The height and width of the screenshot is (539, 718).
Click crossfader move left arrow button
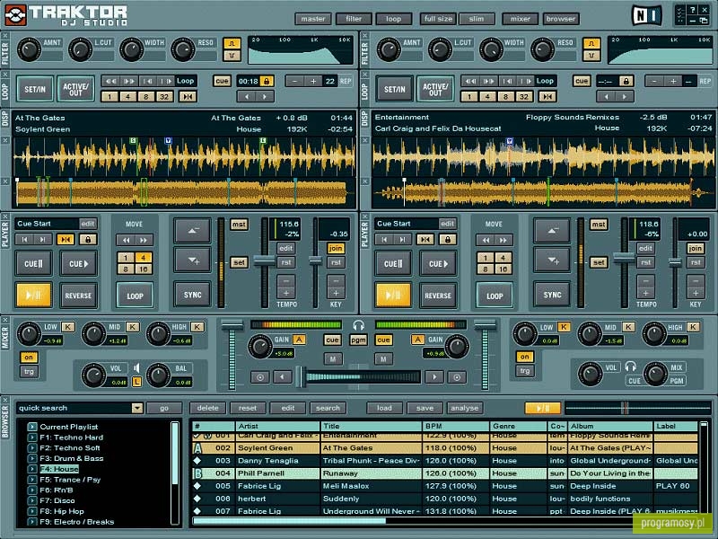[283, 377]
